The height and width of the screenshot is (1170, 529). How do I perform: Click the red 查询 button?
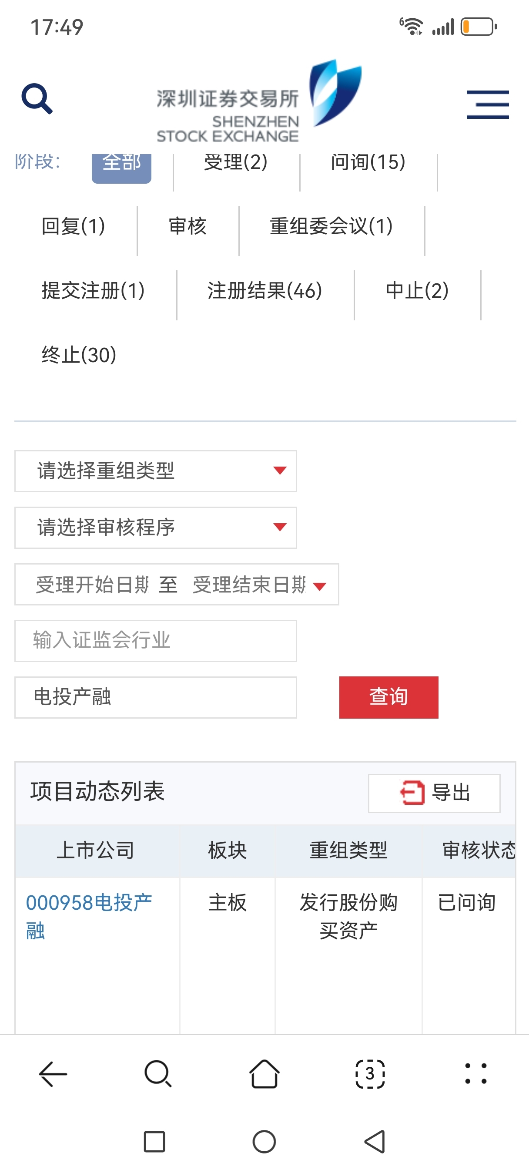pyautogui.click(x=388, y=697)
